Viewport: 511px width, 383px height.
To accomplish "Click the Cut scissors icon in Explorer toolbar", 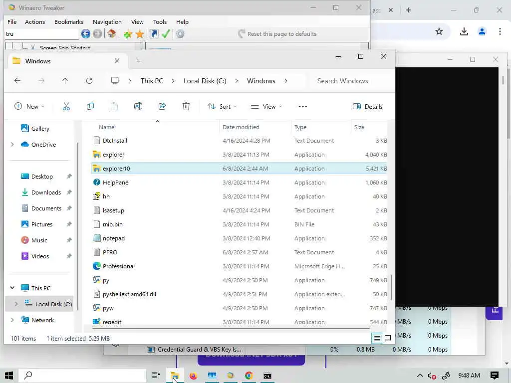I will 66,107.
